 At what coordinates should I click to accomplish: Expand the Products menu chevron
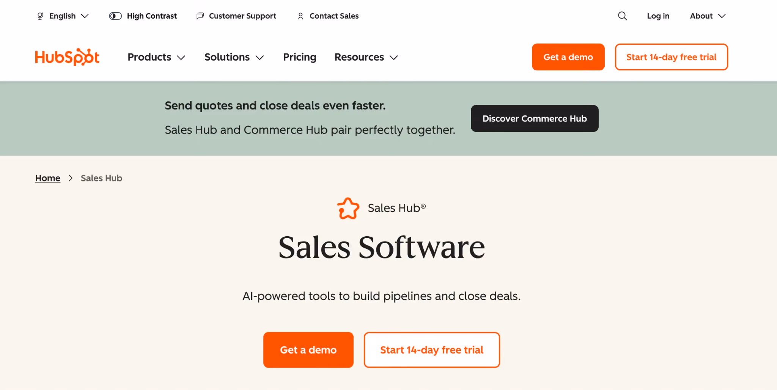click(x=181, y=58)
